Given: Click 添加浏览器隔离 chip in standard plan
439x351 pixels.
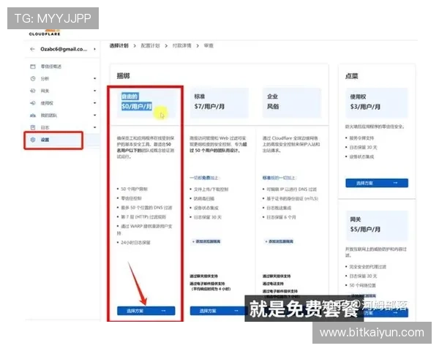Looking at the screenshot, I should pyautogui.click(x=206, y=241).
